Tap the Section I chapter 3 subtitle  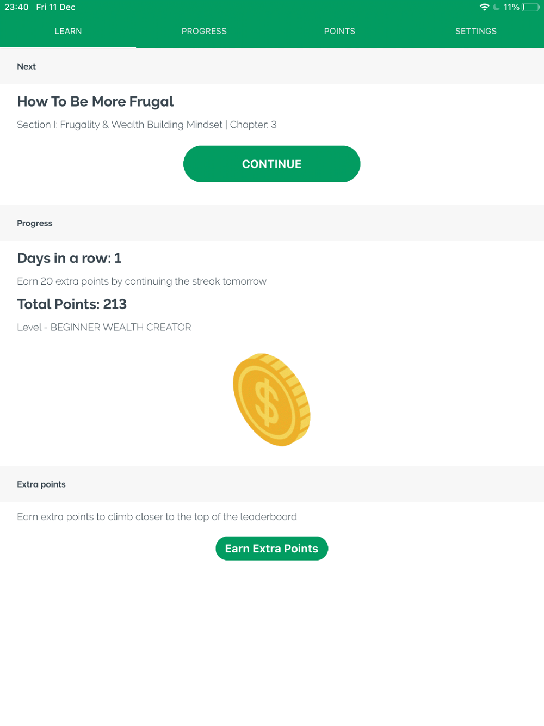click(x=147, y=125)
